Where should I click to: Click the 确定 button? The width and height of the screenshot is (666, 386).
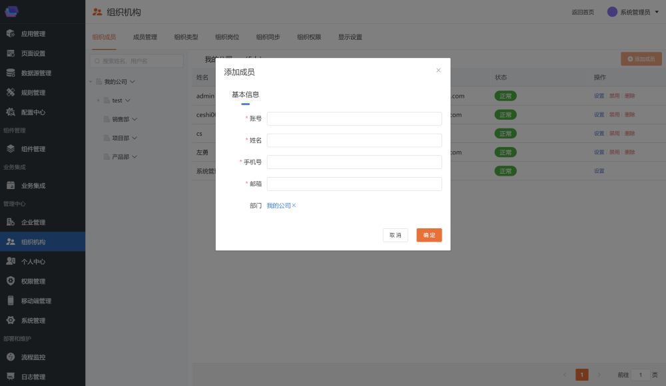pos(429,235)
